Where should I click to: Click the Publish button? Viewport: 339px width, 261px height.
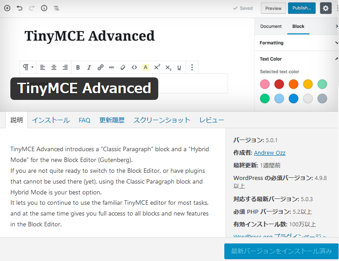point(302,8)
